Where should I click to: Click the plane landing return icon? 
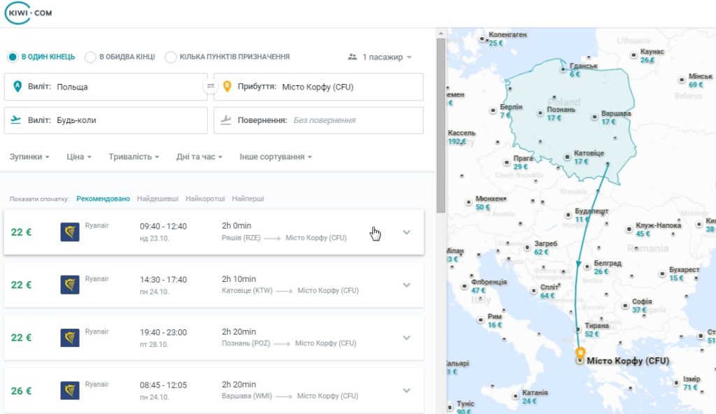pyautogui.click(x=226, y=120)
